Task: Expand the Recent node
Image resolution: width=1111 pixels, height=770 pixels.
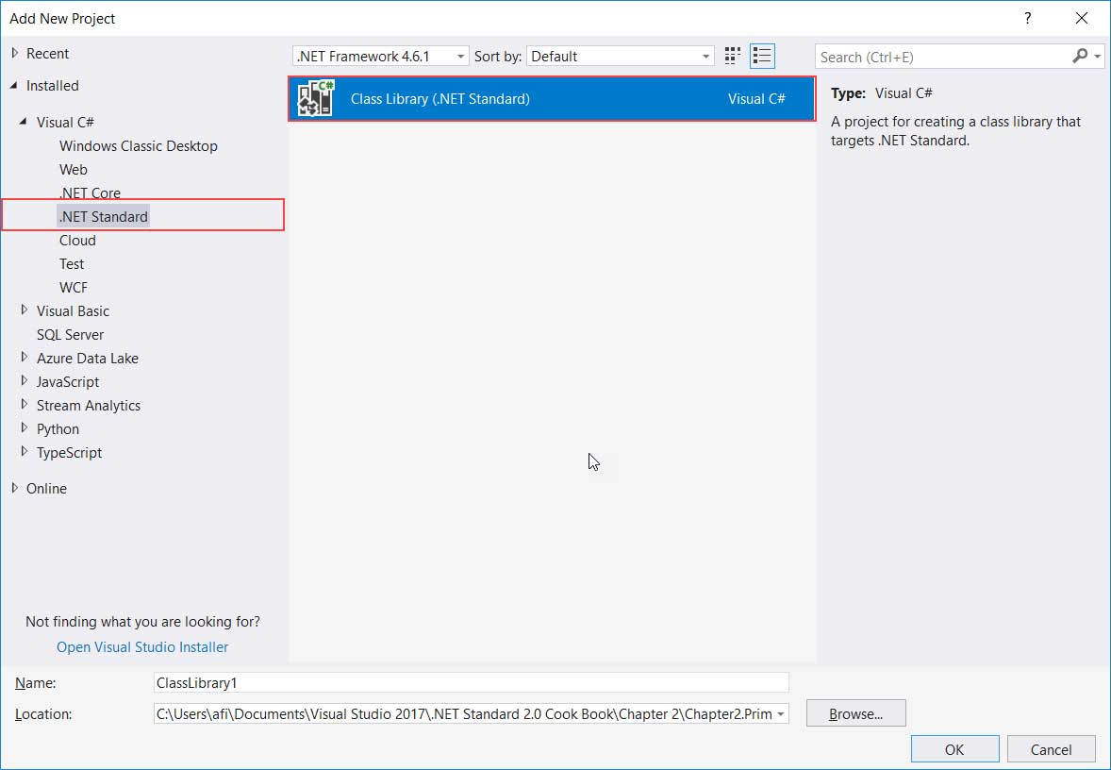Action: click(15, 53)
